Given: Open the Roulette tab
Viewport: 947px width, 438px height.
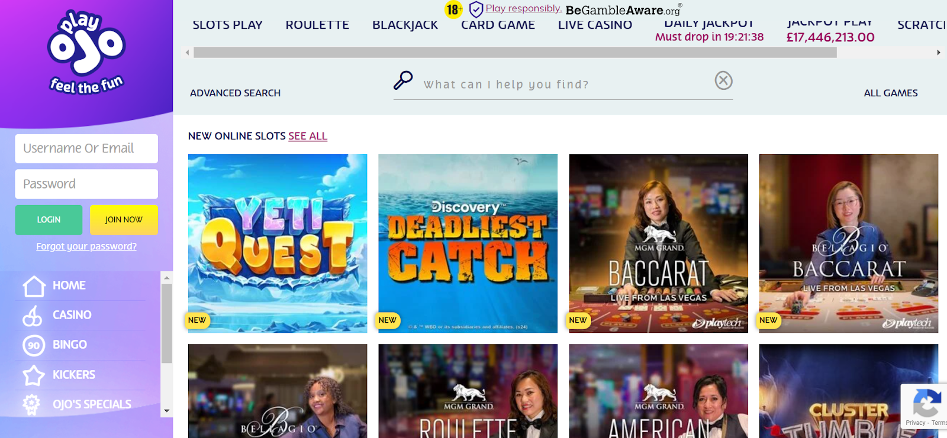Looking at the screenshot, I should 317,25.
